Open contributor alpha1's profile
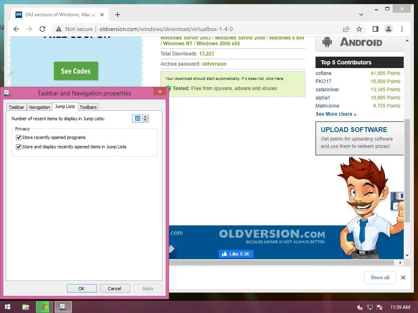 (323, 98)
